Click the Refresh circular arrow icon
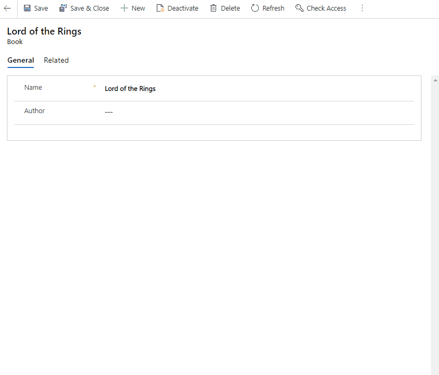 click(x=255, y=8)
